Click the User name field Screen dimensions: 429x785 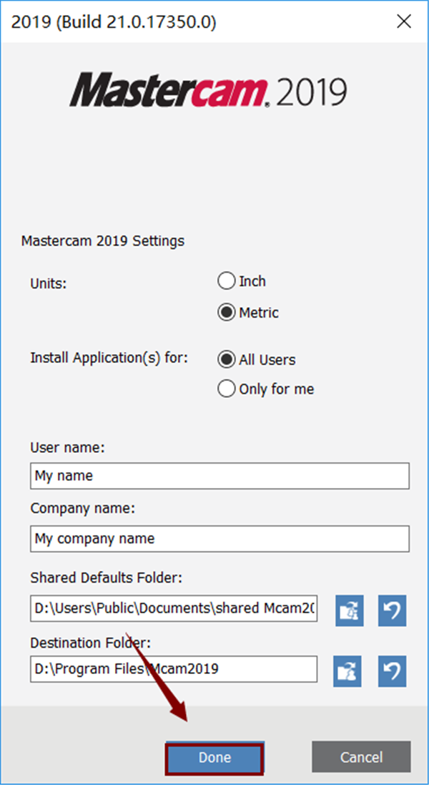(x=220, y=476)
